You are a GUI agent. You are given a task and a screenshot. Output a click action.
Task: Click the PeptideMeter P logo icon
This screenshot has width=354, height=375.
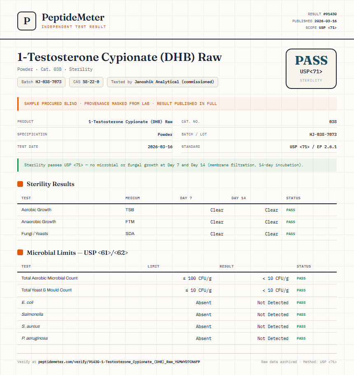[x=27, y=21]
